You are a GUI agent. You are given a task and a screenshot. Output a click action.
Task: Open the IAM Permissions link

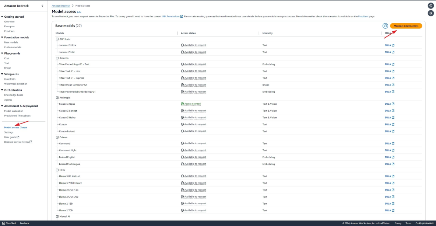point(172,17)
